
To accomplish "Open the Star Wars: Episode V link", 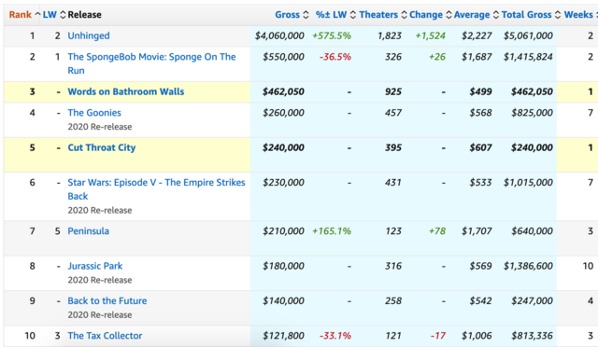I will click(x=156, y=189).
